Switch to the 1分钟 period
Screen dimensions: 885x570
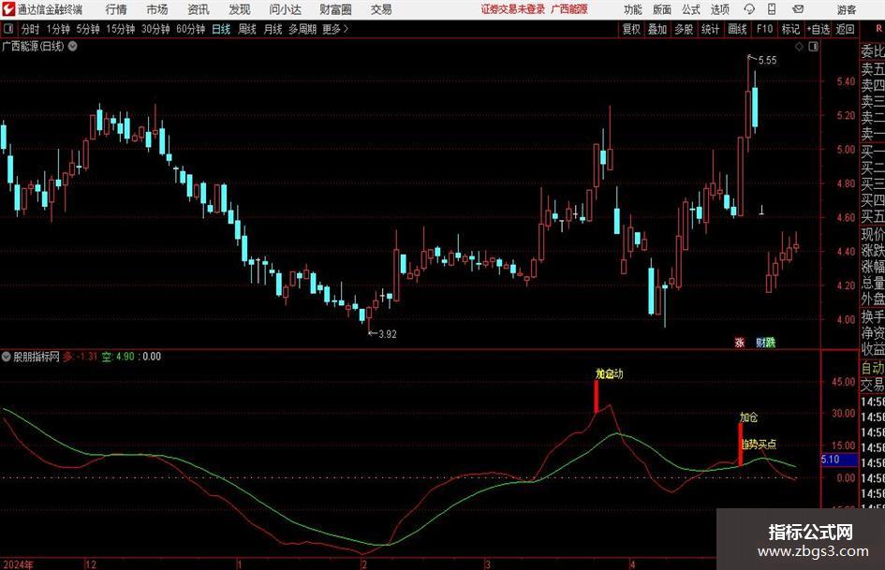58,29
